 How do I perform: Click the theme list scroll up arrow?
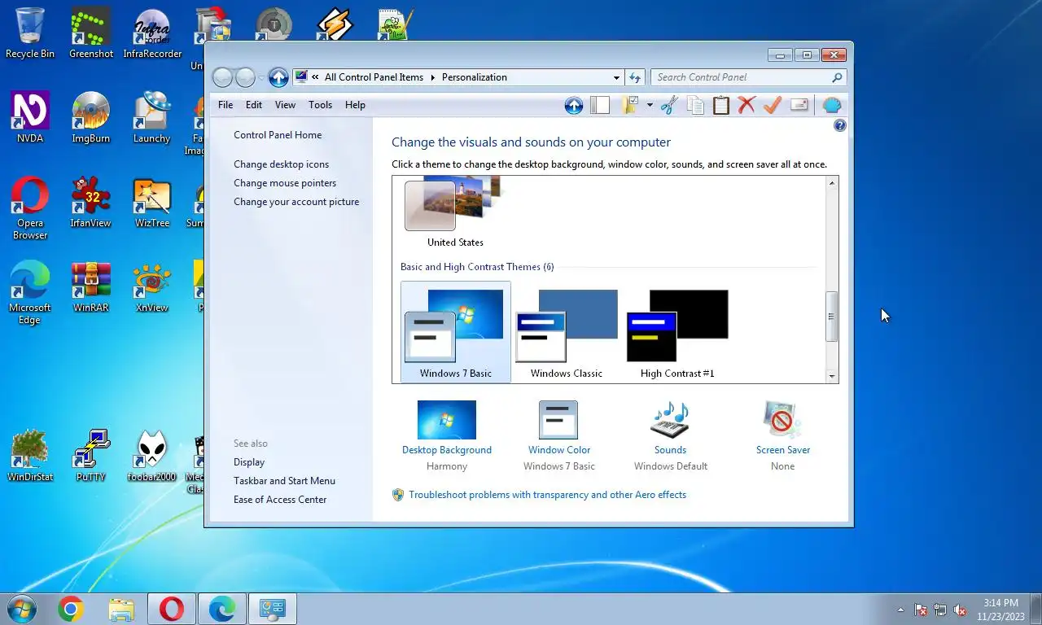click(831, 183)
